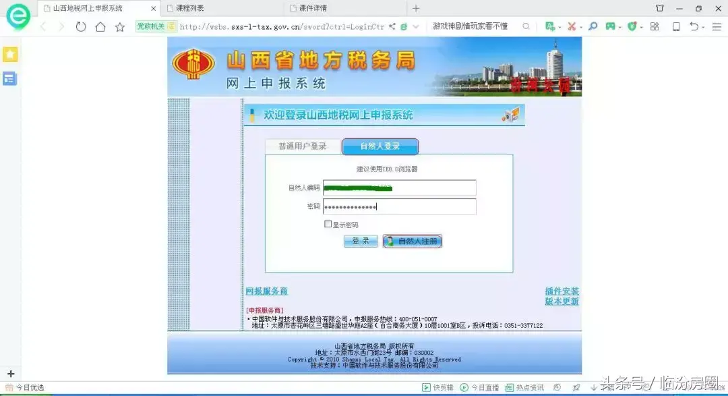Open 今日直播 in the status bar
Image resolution: width=728 pixels, height=396 pixels.
(x=479, y=387)
